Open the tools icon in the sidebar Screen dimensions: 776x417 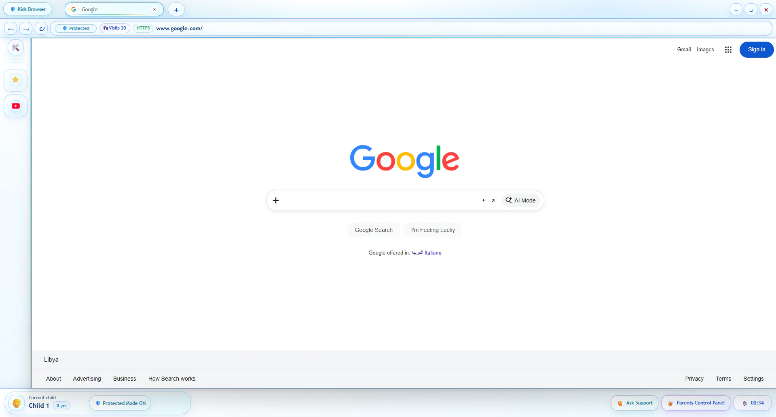tap(16, 48)
